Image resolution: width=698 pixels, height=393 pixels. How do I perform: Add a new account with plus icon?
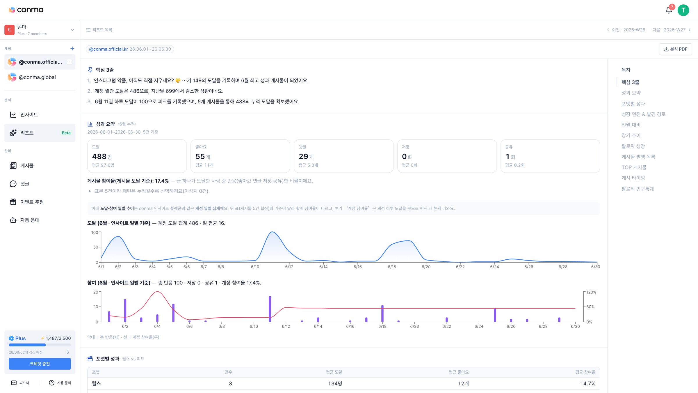(72, 49)
